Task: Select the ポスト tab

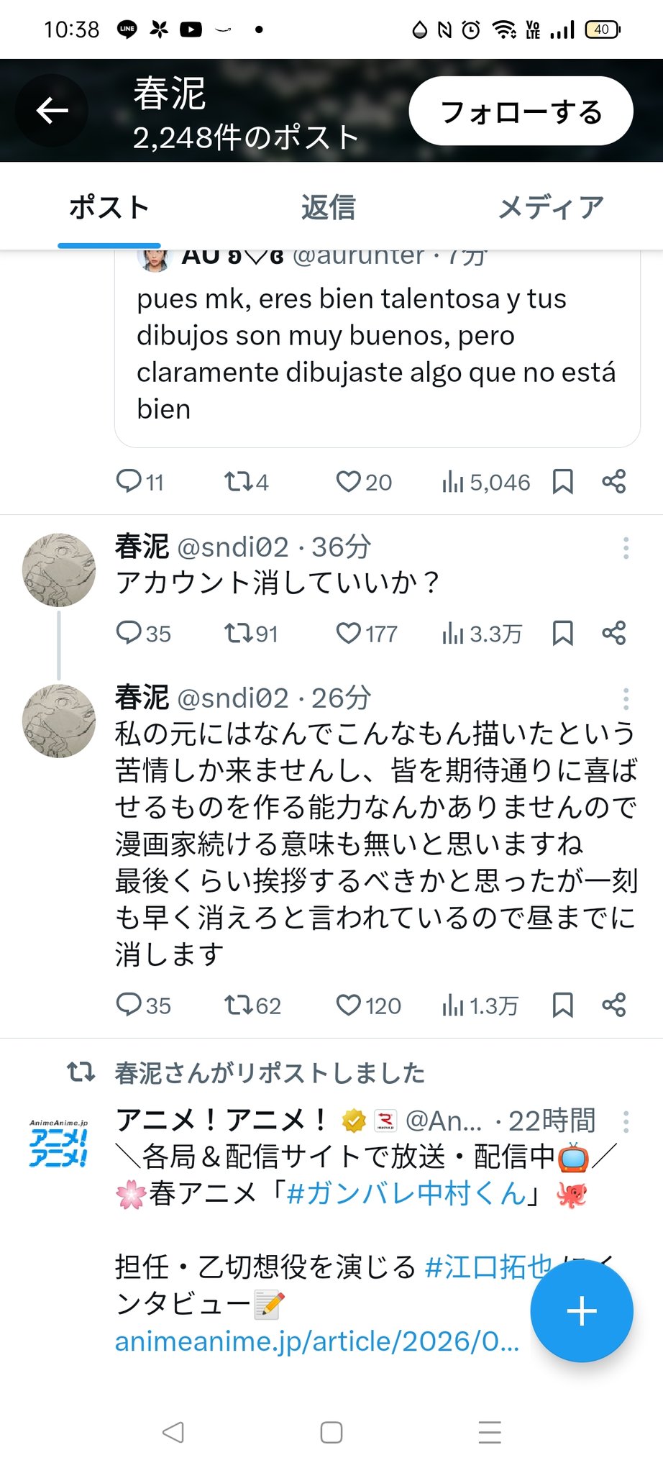Action: [x=109, y=208]
